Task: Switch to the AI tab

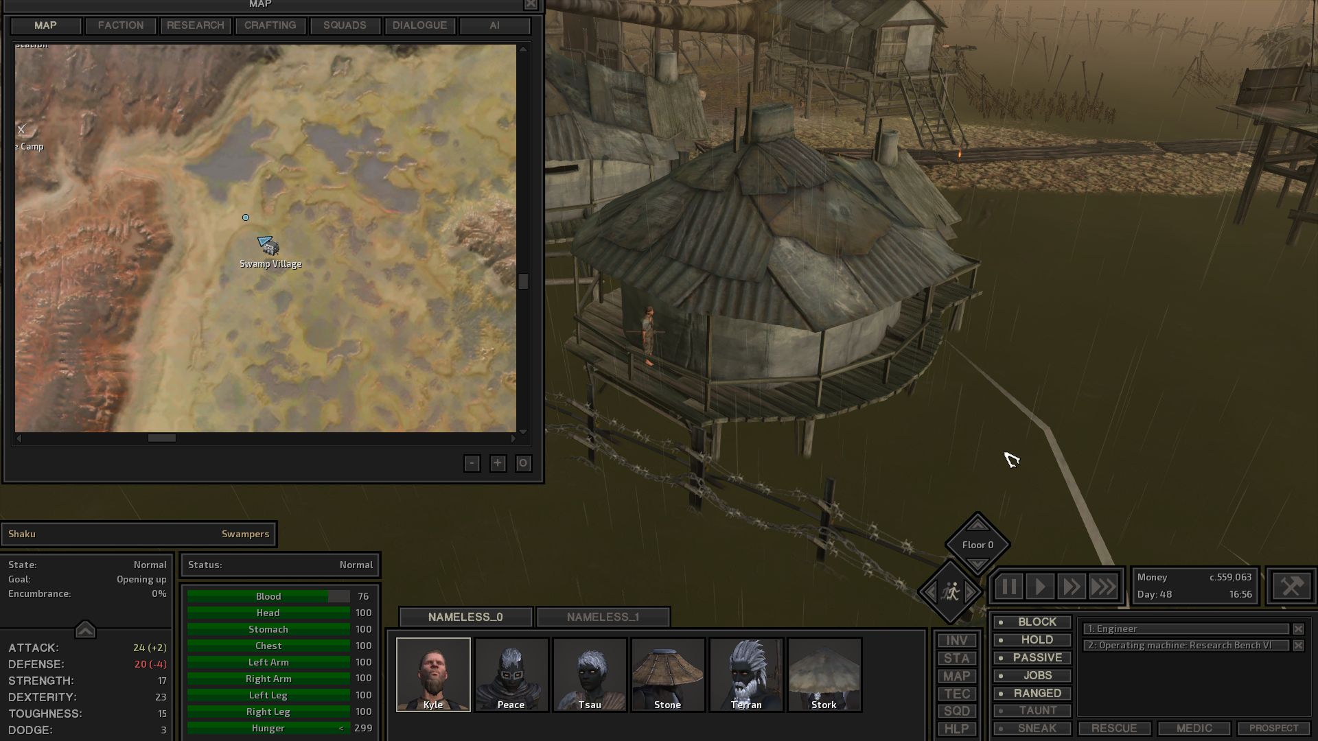Action: coord(494,25)
